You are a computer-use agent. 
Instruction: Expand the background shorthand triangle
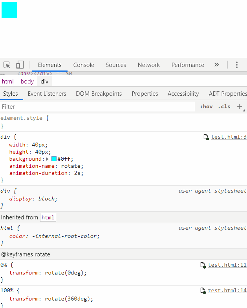point(47,159)
